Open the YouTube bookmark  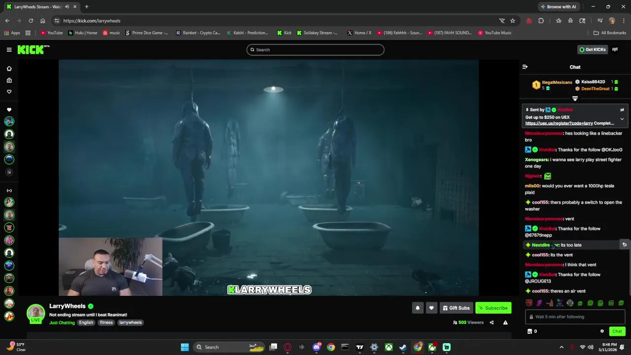coord(52,33)
